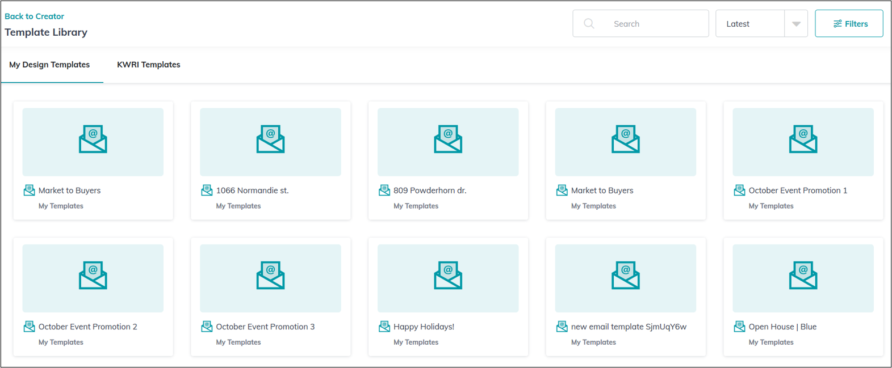This screenshot has width=892, height=368.
Task: Switch to My Design Templates tab
Action: (49, 65)
